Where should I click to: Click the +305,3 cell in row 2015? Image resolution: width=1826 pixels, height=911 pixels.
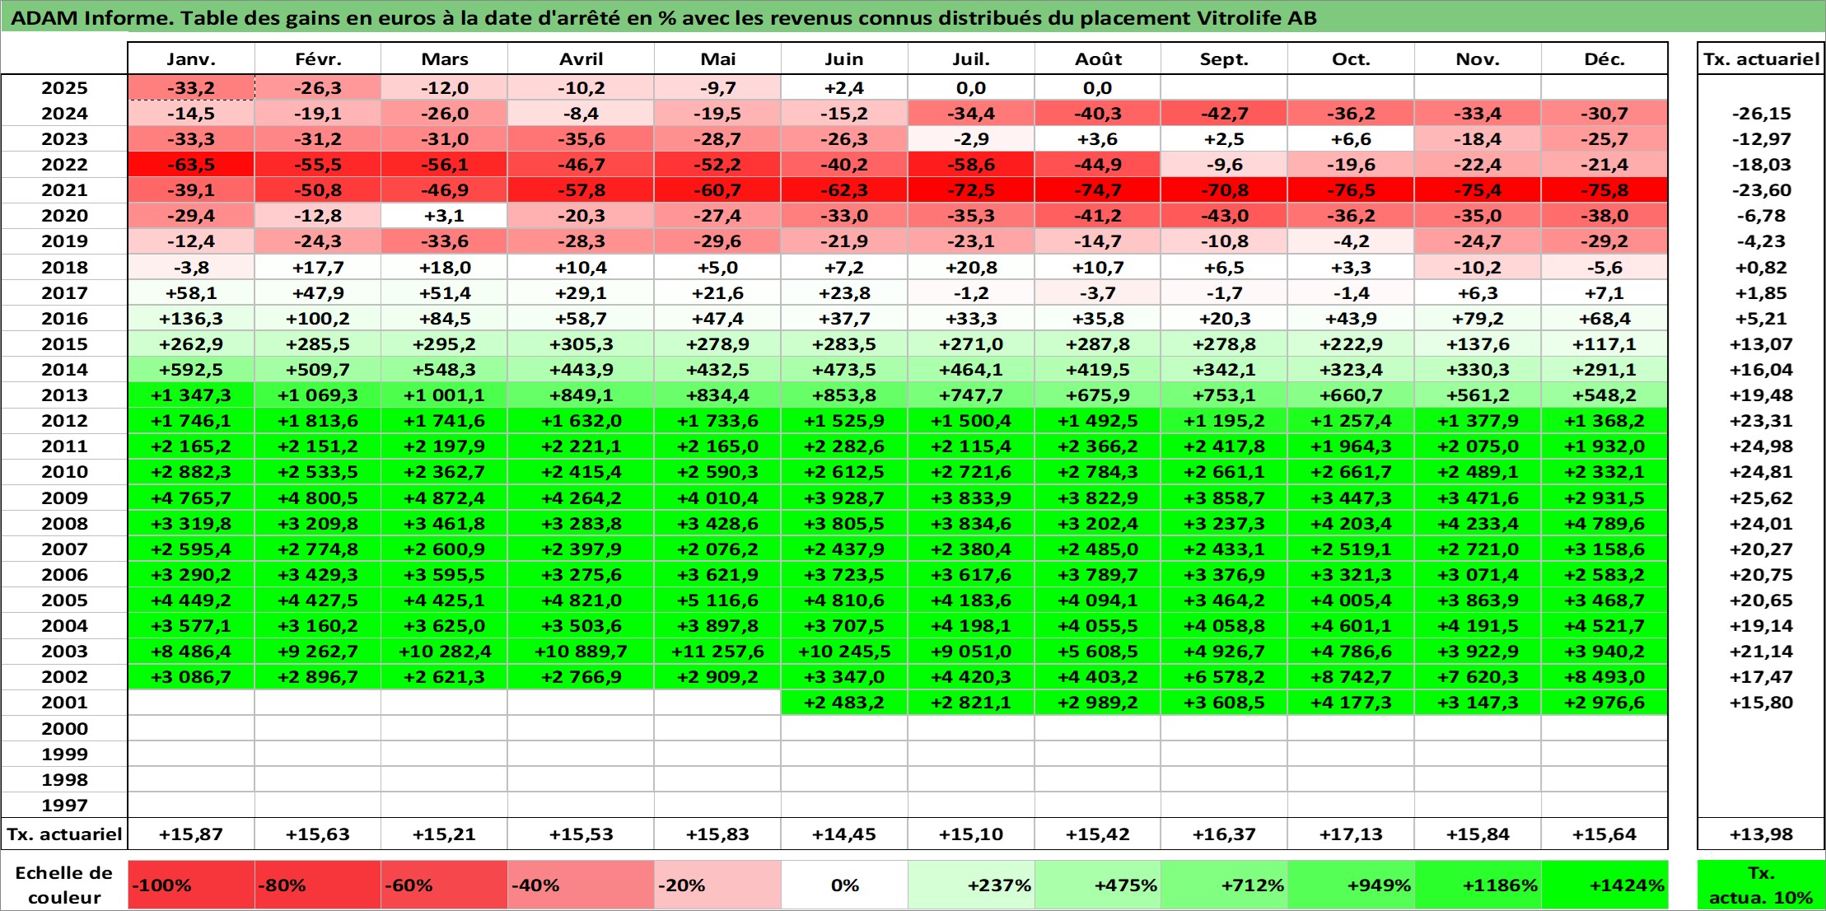click(x=581, y=344)
